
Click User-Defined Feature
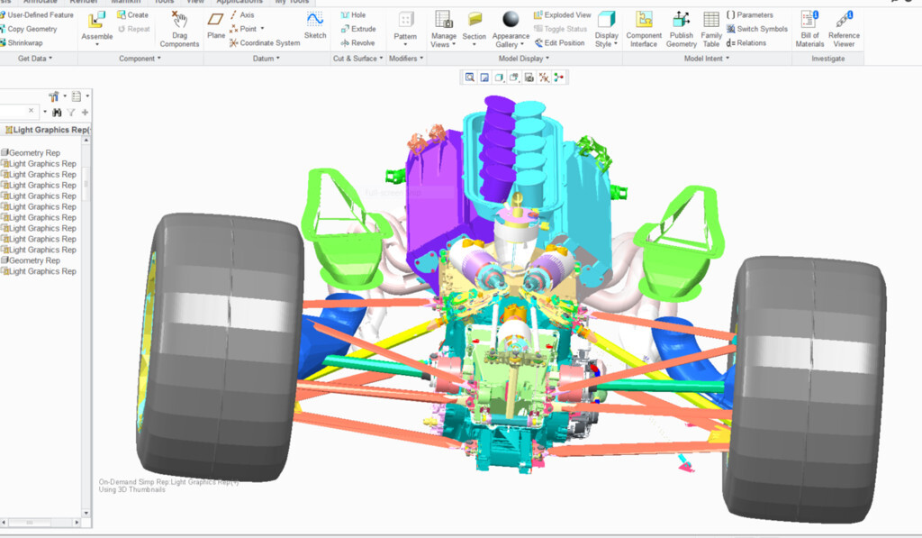tap(37, 14)
